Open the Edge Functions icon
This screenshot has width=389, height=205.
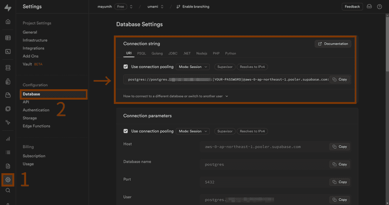[x=8, y=109]
